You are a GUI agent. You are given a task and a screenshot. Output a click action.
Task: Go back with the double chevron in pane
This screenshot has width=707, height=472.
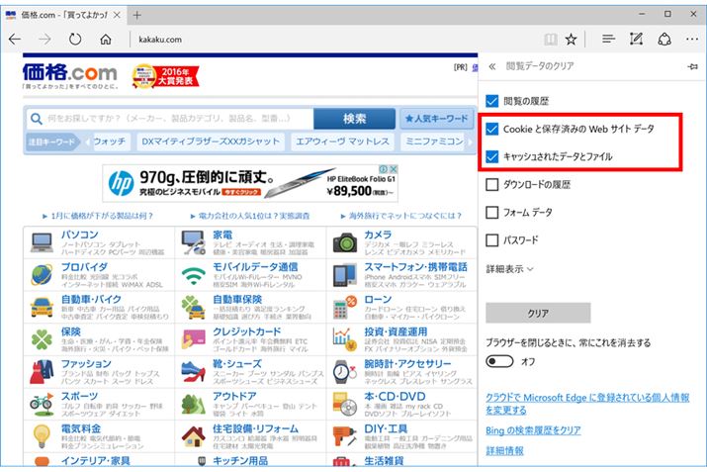coord(491,66)
